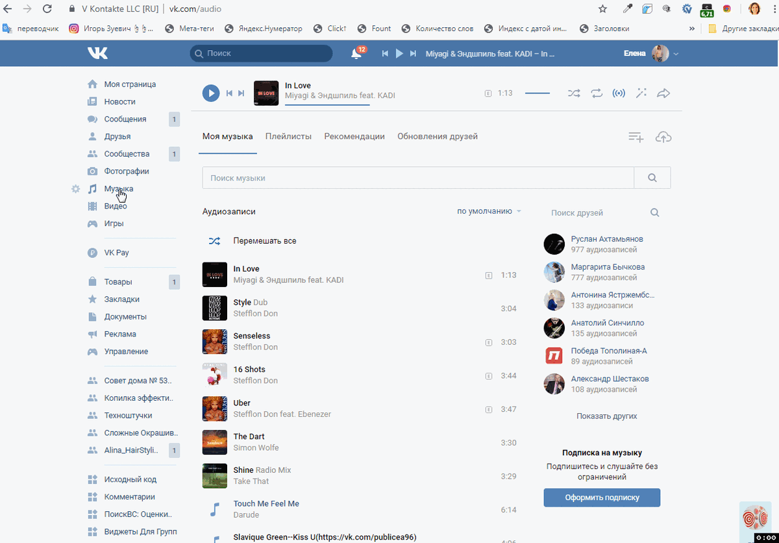Play the track Senseless cover thumbnail
This screenshot has height=543, width=779.
(215, 342)
